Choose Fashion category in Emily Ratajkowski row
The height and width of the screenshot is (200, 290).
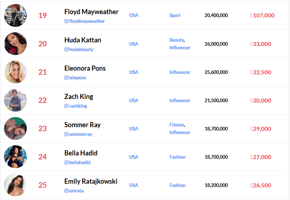click(177, 185)
